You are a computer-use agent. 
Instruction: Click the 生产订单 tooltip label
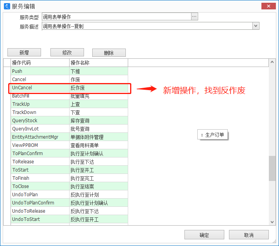pyautogui.click(x=213, y=135)
